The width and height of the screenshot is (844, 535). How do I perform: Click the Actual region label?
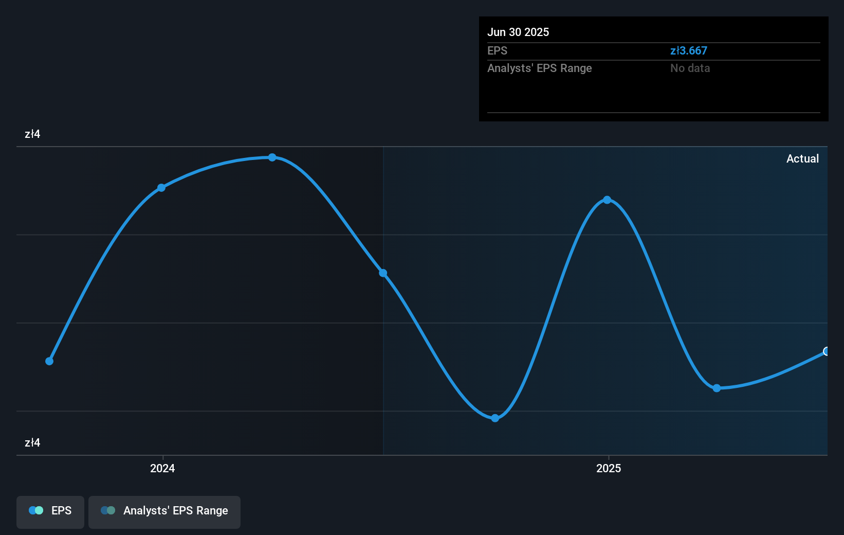coord(802,158)
